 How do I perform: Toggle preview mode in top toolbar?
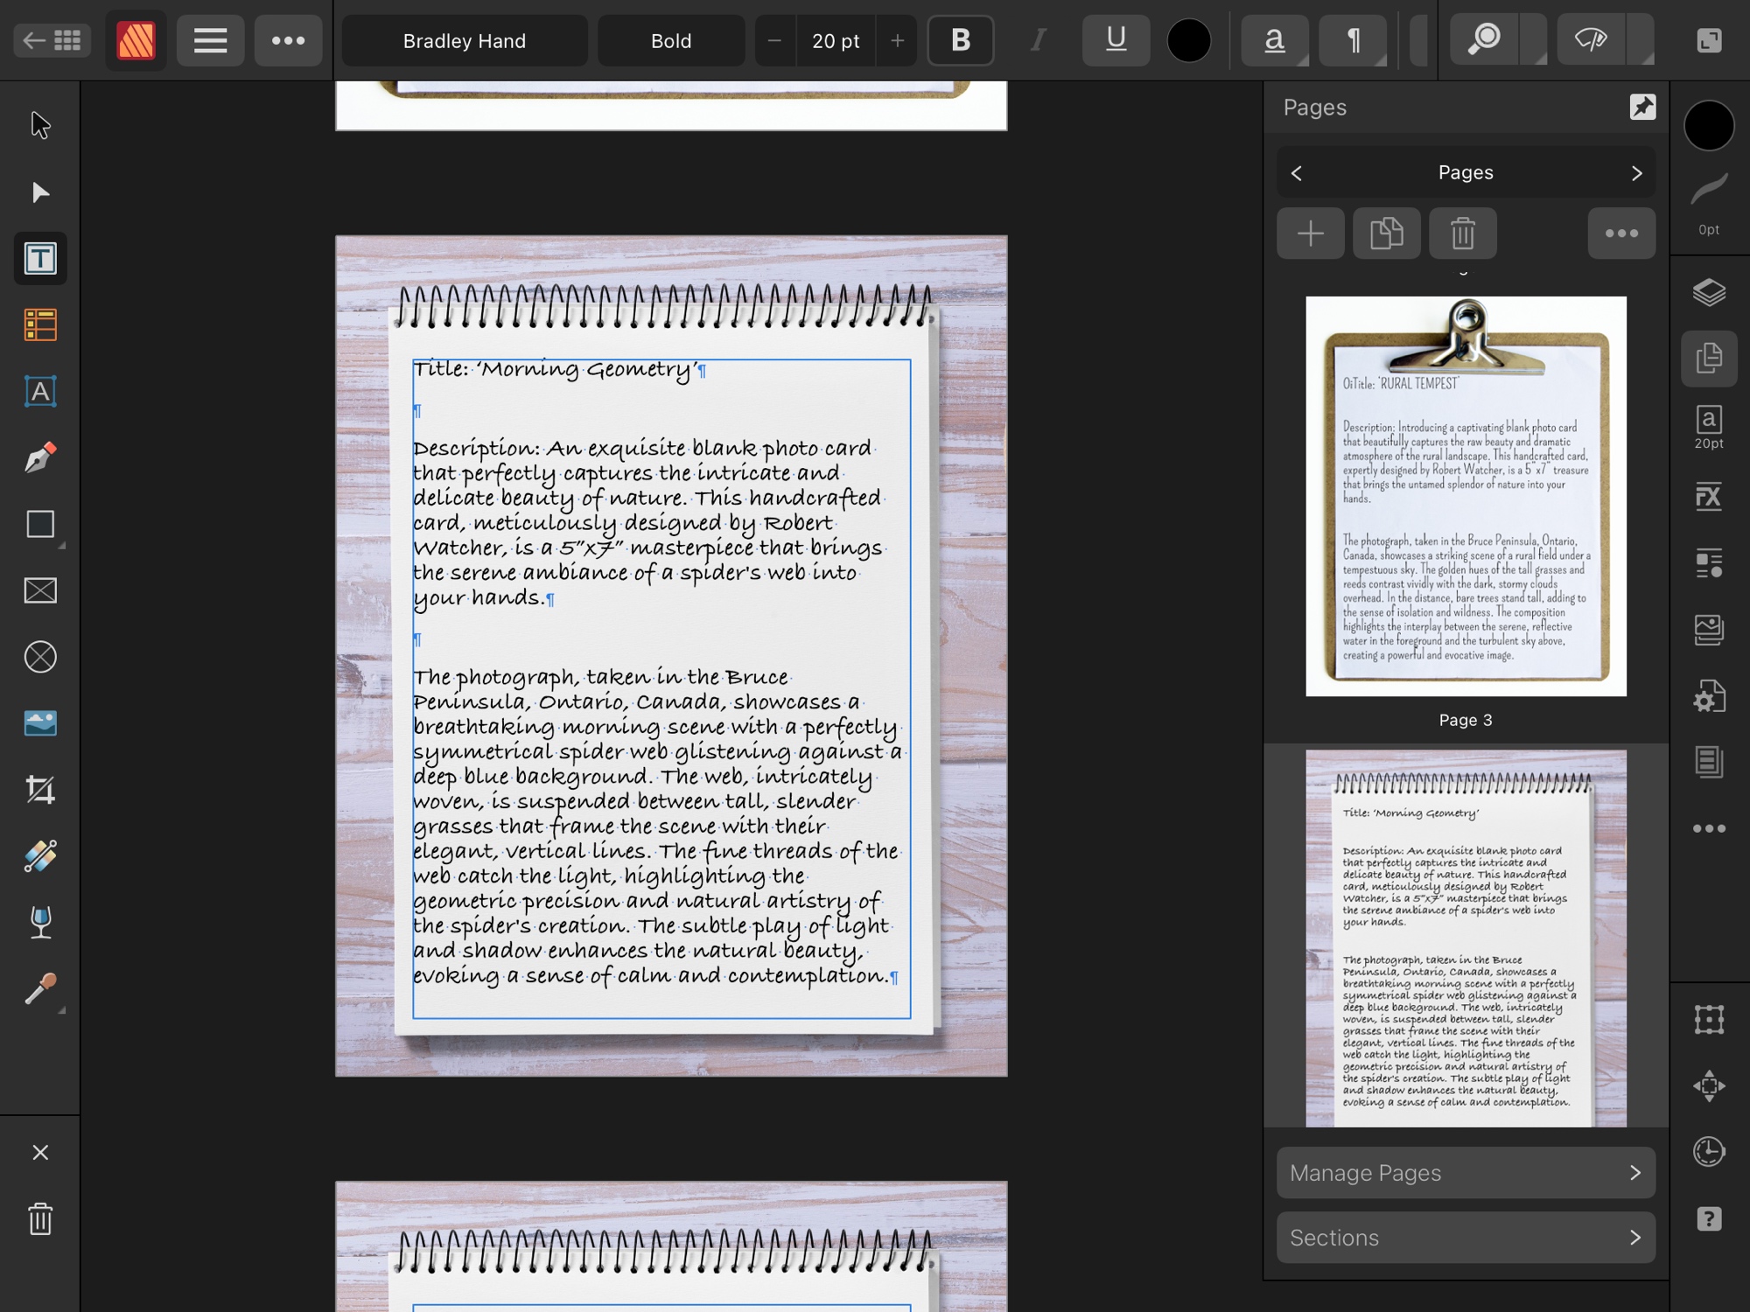point(1592,40)
